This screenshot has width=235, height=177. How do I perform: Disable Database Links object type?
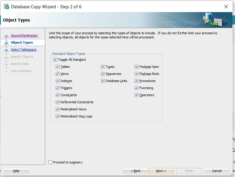[x=103, y=81]
